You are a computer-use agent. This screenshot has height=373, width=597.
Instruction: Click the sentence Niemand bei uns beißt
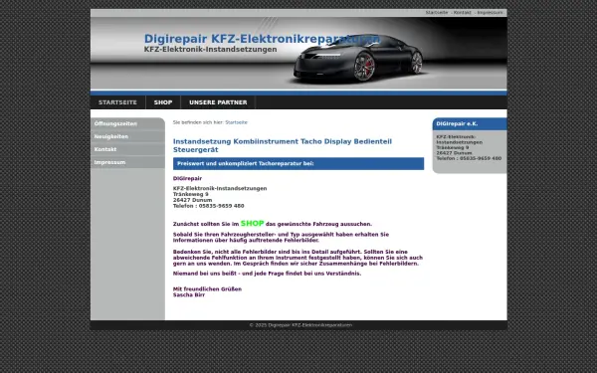coord(267,274)
